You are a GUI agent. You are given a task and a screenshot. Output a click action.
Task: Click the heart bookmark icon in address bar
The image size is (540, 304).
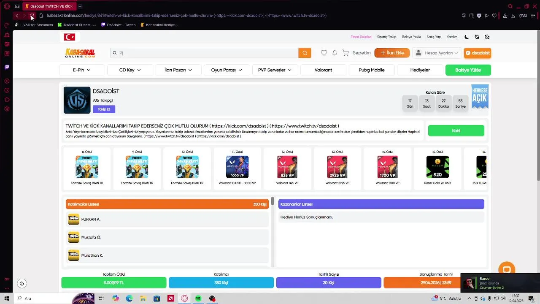pyautogui.click(x=494, y=16)
